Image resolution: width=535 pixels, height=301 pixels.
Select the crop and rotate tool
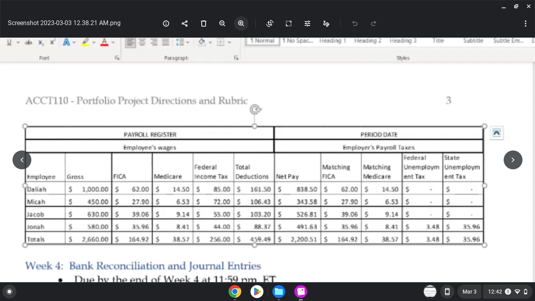(x=270, y=24)
